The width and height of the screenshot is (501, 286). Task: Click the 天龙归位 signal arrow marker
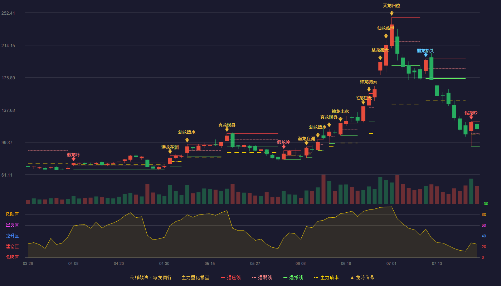[391, 13]
